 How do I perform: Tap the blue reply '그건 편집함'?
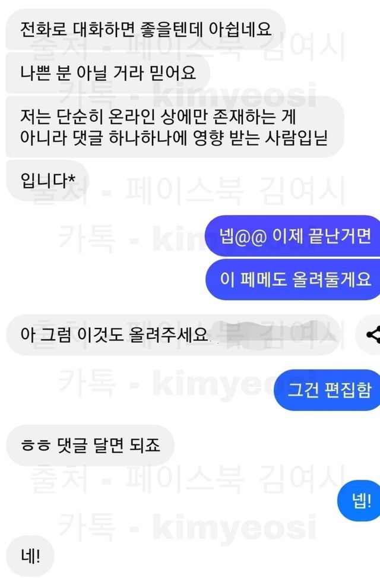327,390
